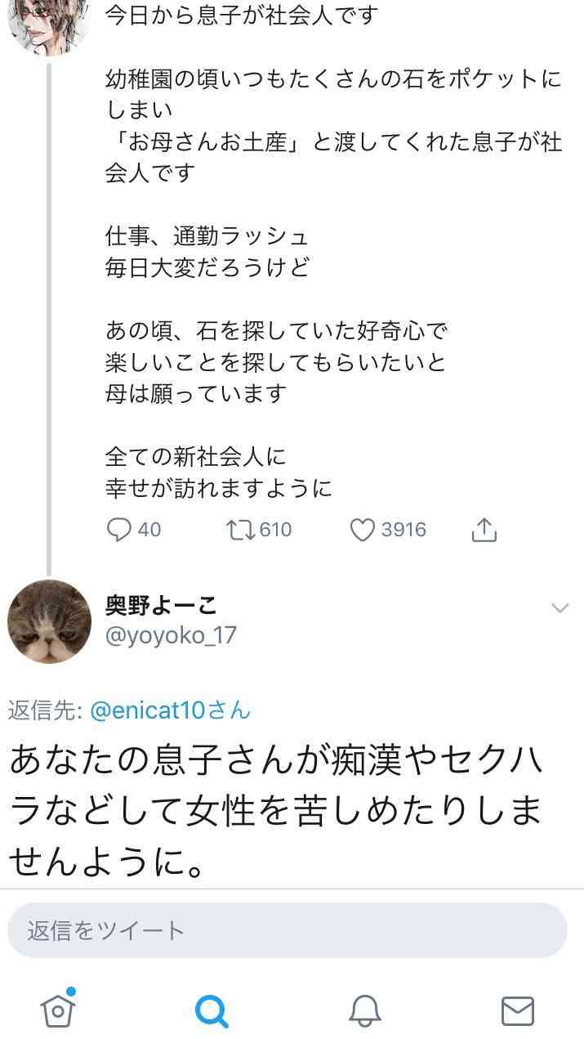This screenshot has height=1039, width=584.
Task: View the 3916 likes count
Action: [403, 530]
